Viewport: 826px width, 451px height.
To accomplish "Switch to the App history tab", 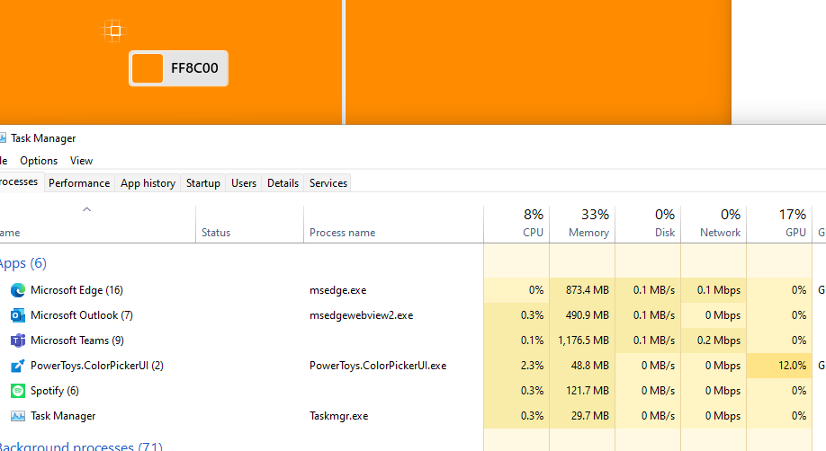I will click(148, 183).
